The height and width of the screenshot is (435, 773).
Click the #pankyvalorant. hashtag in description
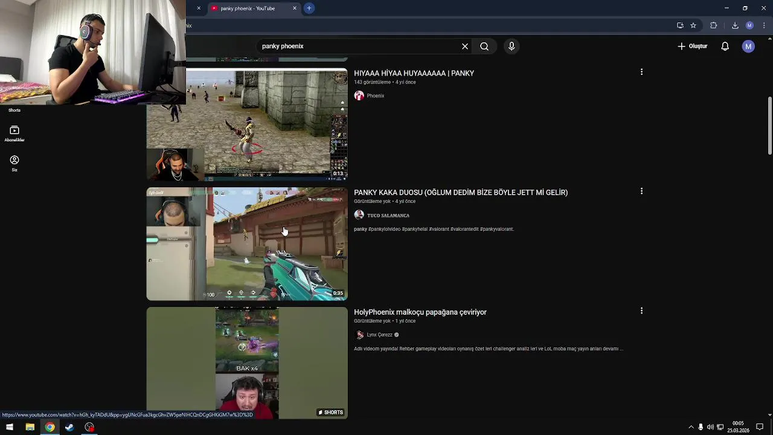(497, 230)
